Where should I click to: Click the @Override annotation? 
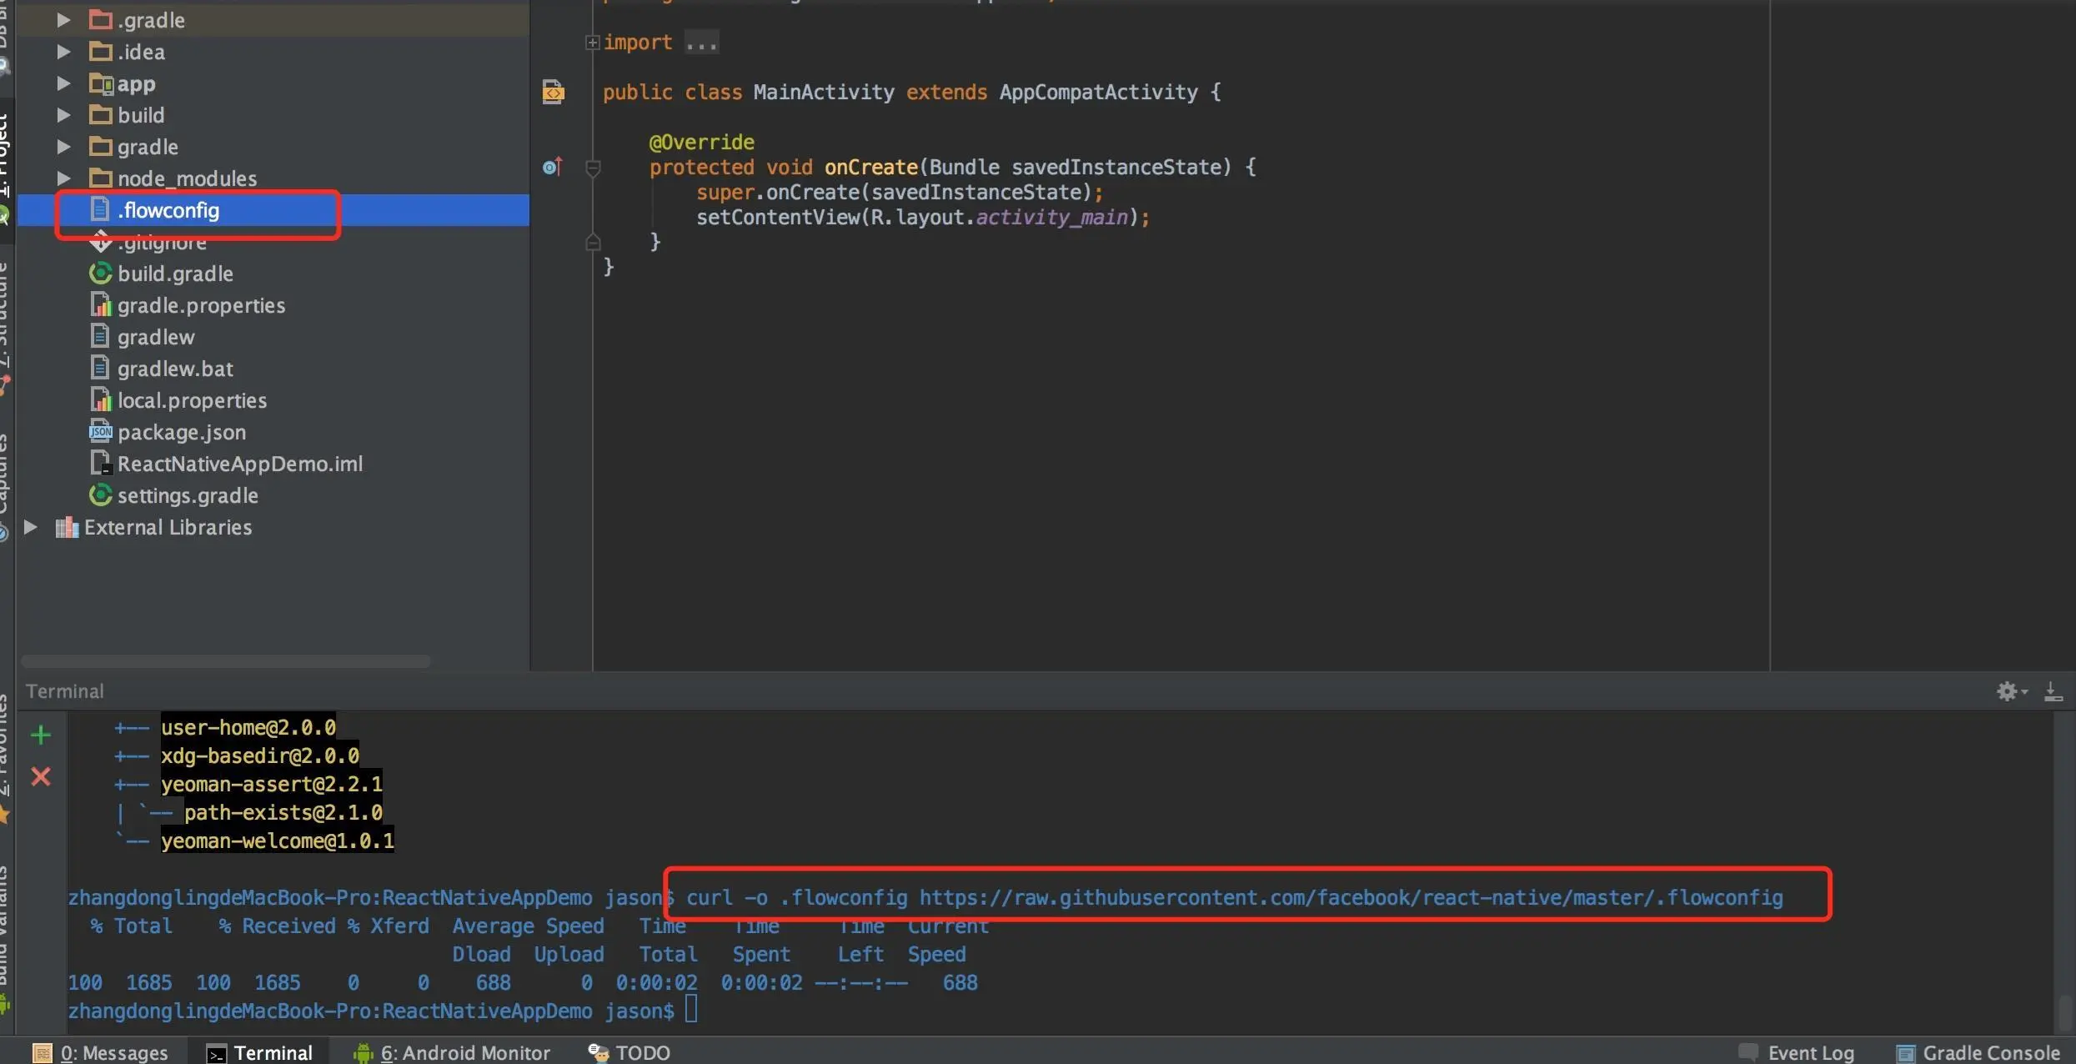pyautogui.click(x=701, y=143)
